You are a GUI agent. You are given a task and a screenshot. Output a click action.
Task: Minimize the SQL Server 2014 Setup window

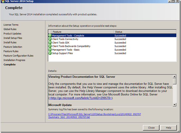click(169, 1)
